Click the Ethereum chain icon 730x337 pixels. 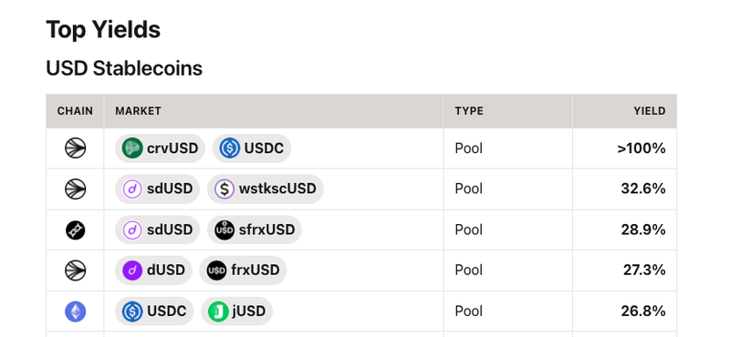tap(75, 311)
